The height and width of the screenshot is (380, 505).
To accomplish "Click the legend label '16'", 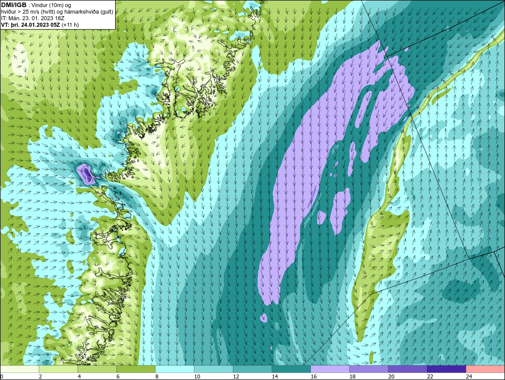I will pos(314,376).
